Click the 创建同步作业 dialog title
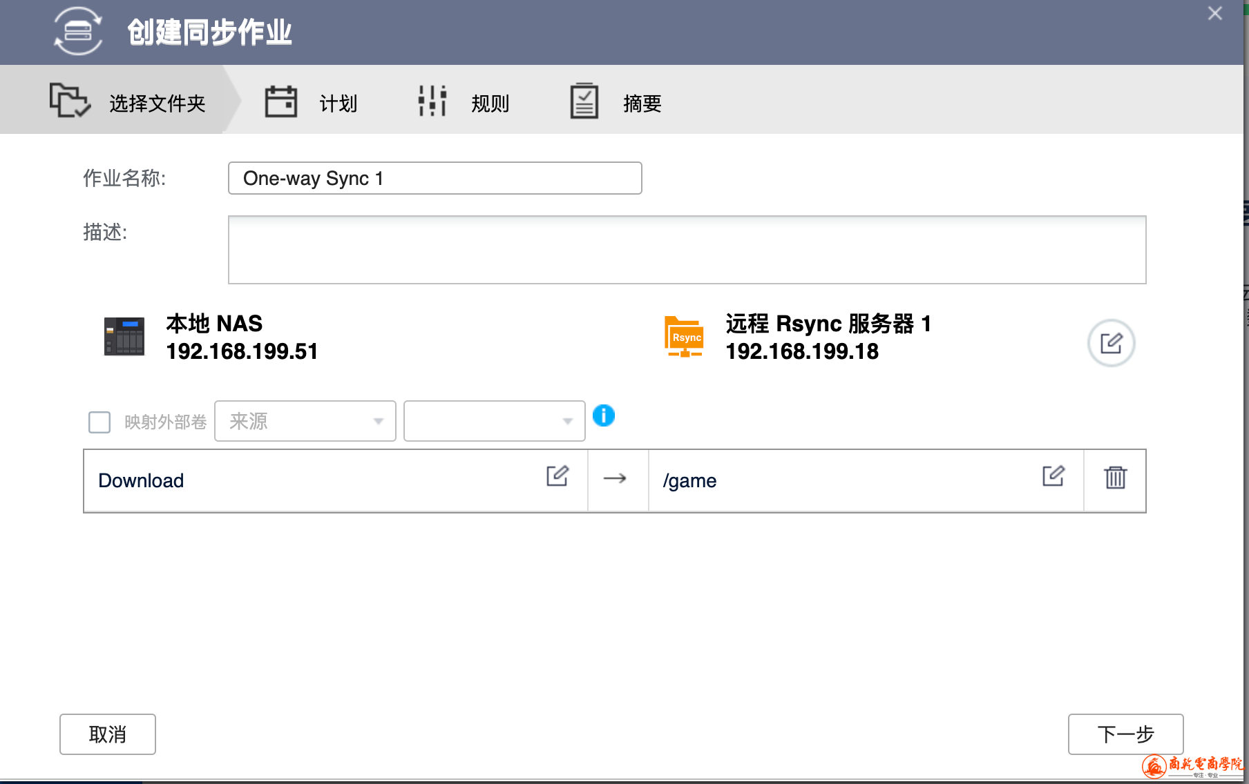Image resolution: width=1249 pixels, height=784 pixels. [209, 32]
